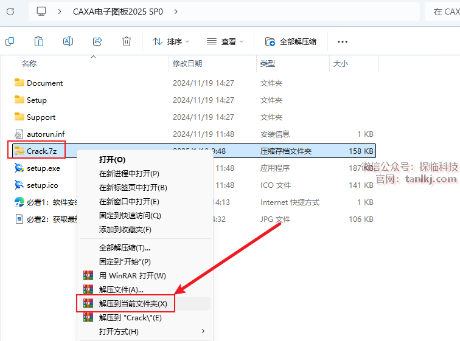Choose 打开(O) in context menu
This screenshot has width=460, height=341.
pos(113,159)
